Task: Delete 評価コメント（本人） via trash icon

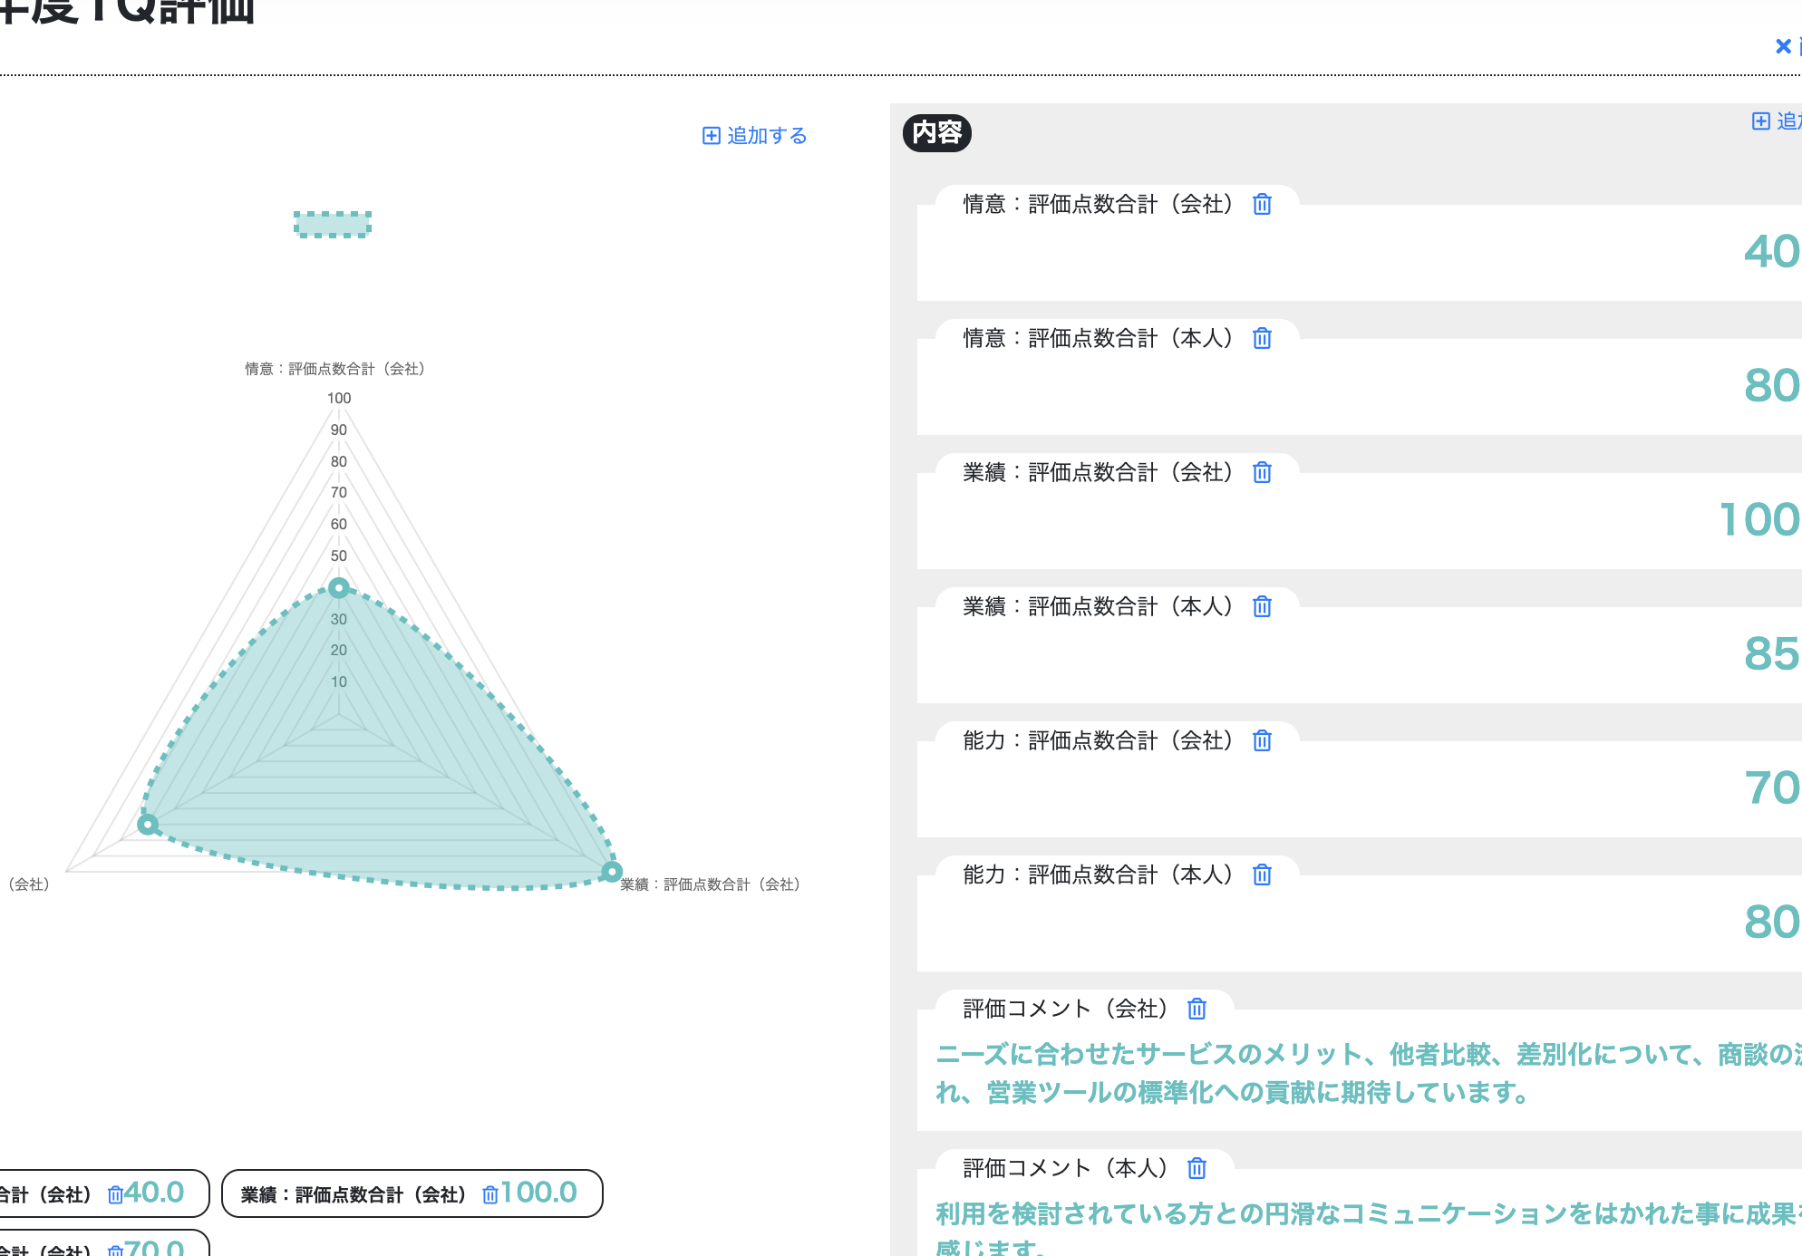Action: 1196,1169
